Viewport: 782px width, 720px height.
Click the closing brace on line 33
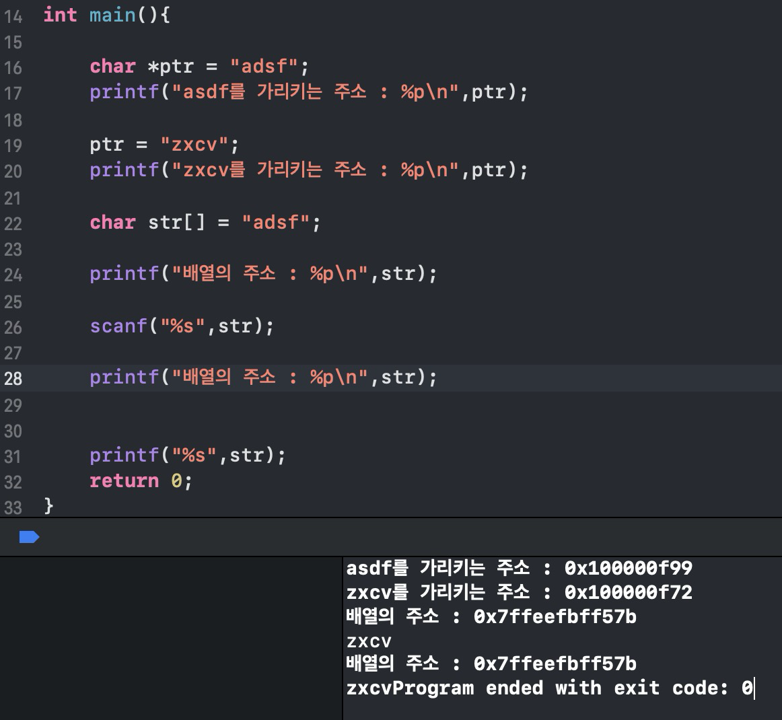pos(48,506)
